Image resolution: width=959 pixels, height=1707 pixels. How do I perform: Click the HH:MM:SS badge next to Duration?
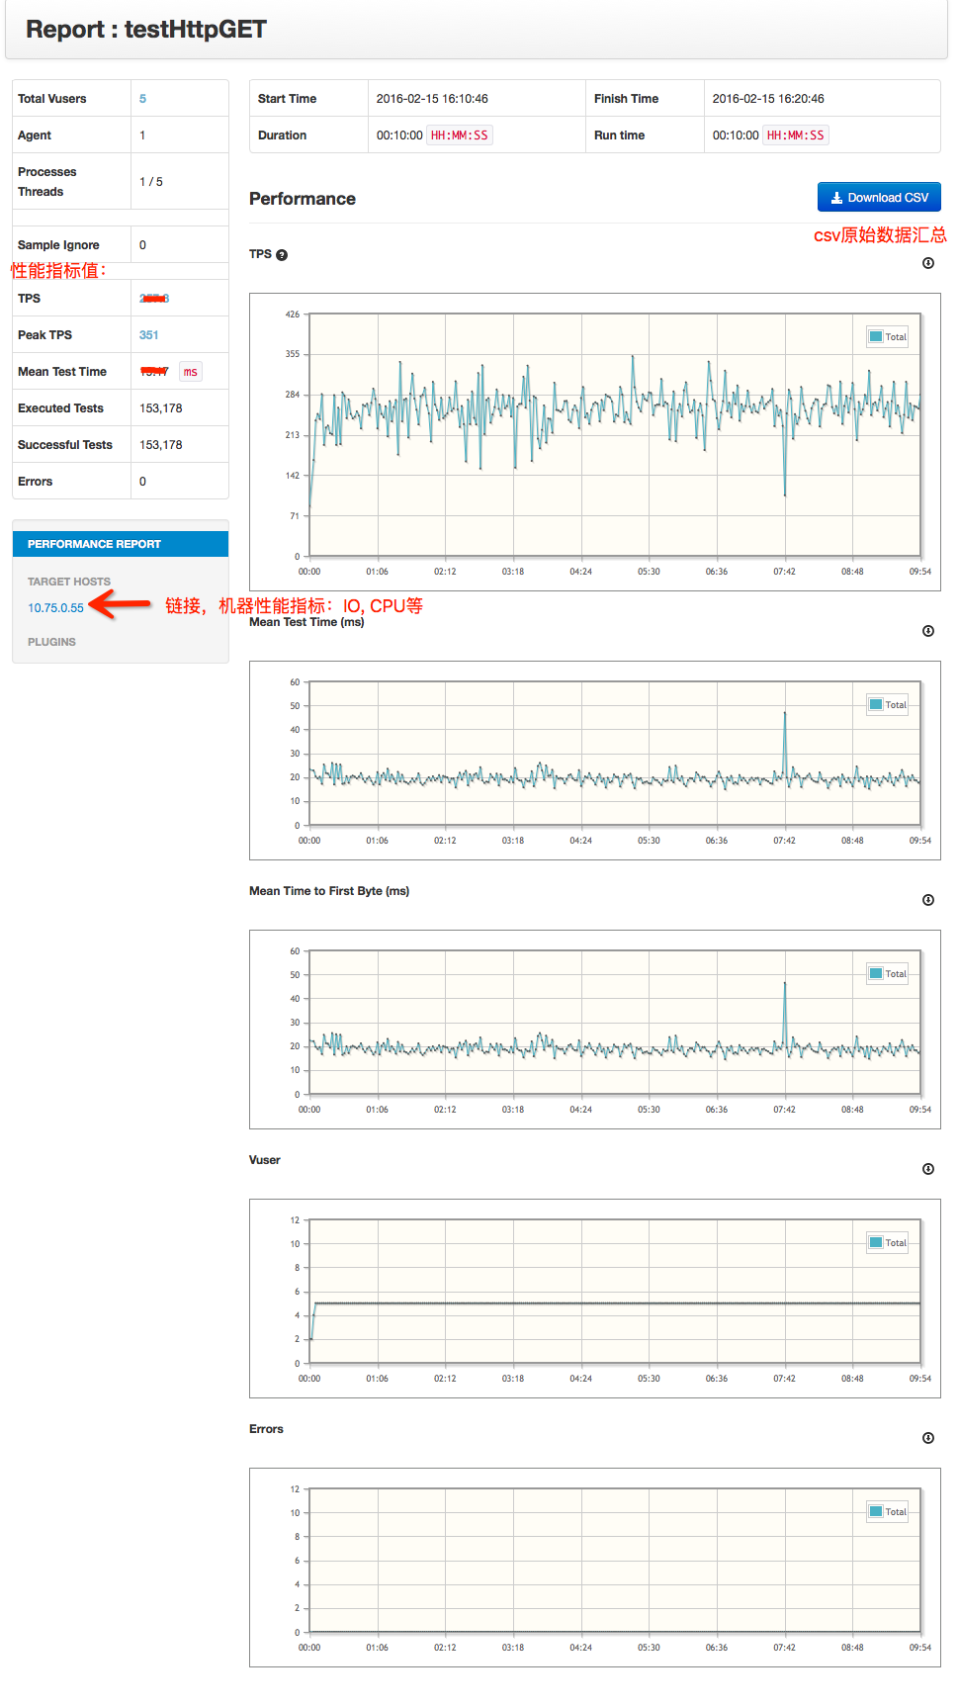pyautogui.click(x=460, y=135)
